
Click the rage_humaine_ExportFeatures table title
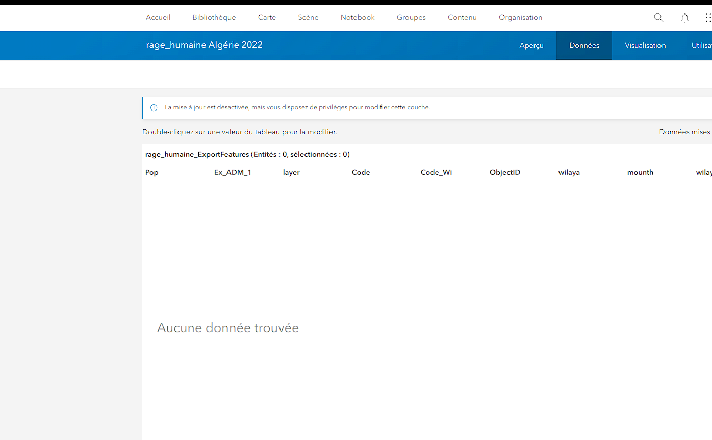(x=247, y=154)
